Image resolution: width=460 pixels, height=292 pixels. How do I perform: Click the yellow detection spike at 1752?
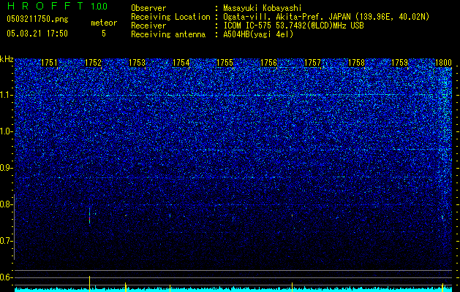(89, 283)
